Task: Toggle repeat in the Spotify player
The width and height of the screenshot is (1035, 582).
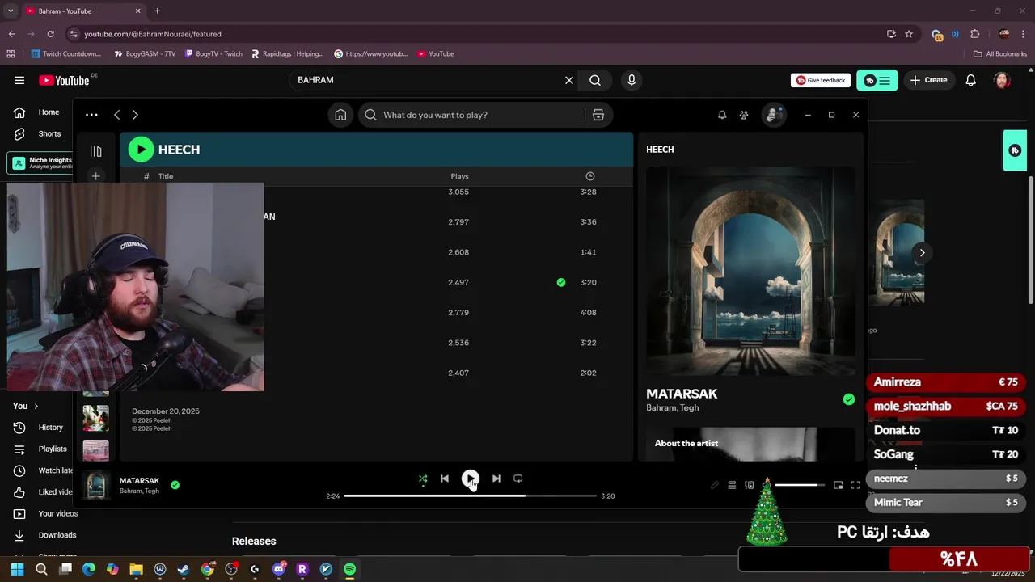Action: point(518,479)
